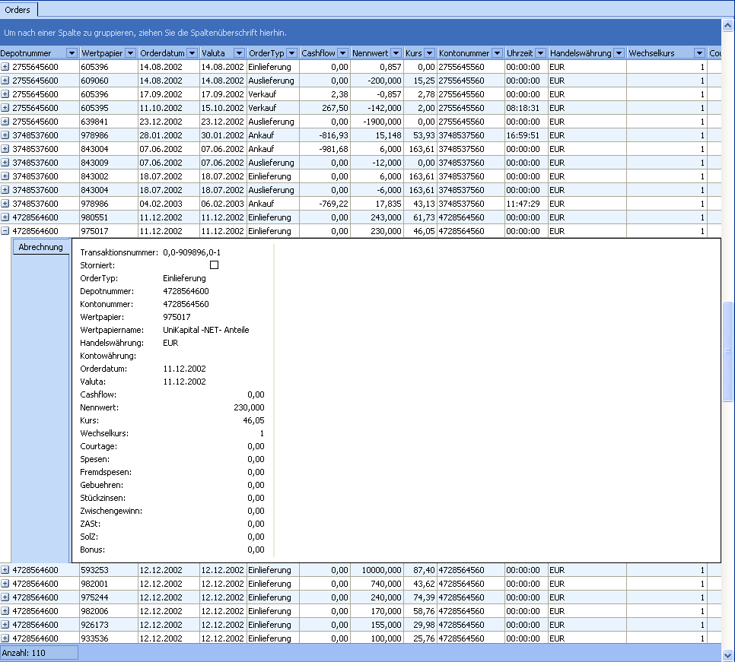Open the OrderTyp column filter dropdown
735x662 pixels.
pyautogui.click(x=292, y=53)
